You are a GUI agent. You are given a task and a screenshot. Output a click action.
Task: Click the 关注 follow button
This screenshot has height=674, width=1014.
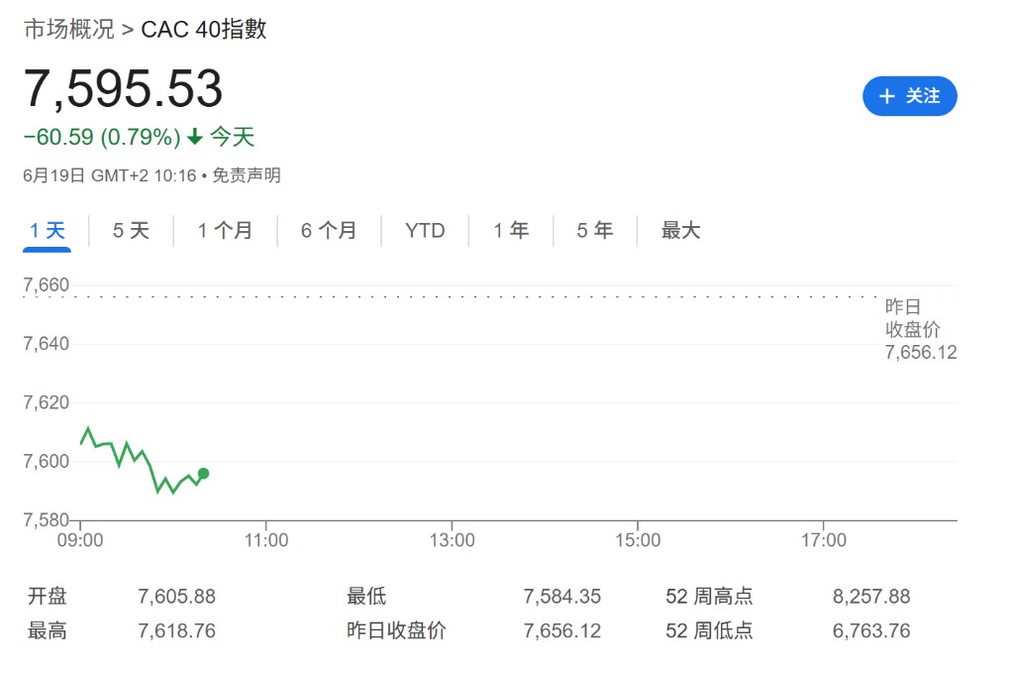tap(909, 96)
